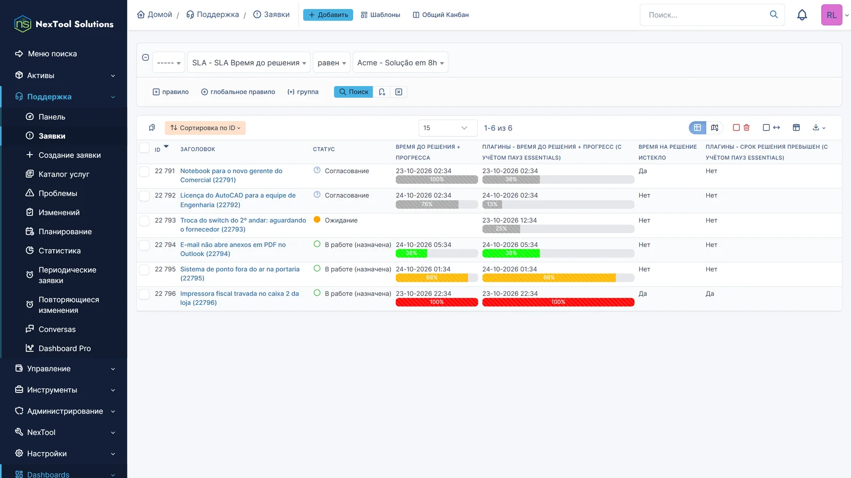Switch to table view icon
This screenshot has height=478, width=851.
coord(697,127)
